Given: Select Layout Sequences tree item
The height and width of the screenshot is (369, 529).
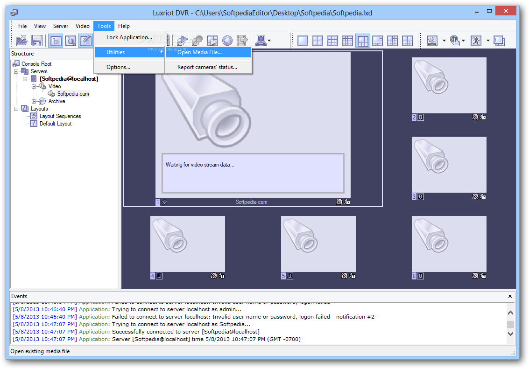Looking at the screenshot, I should coord(60,116).
